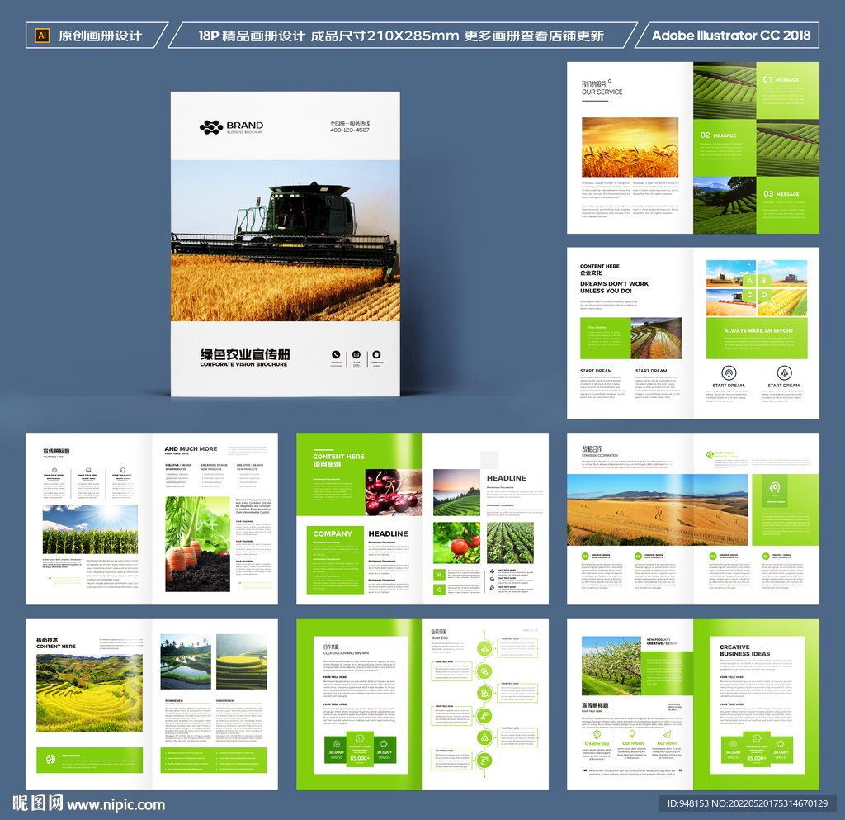Click the 绿色农业宣传册 cover title
Image resolution: width=845 pixels, height=820 pixels.
point(245,354)
